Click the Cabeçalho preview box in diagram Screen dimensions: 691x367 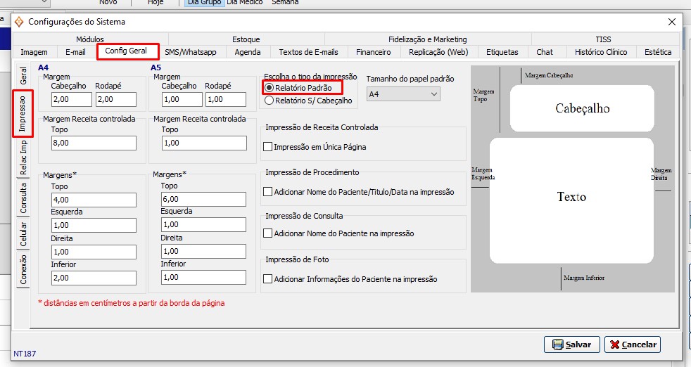click(582, 108)
